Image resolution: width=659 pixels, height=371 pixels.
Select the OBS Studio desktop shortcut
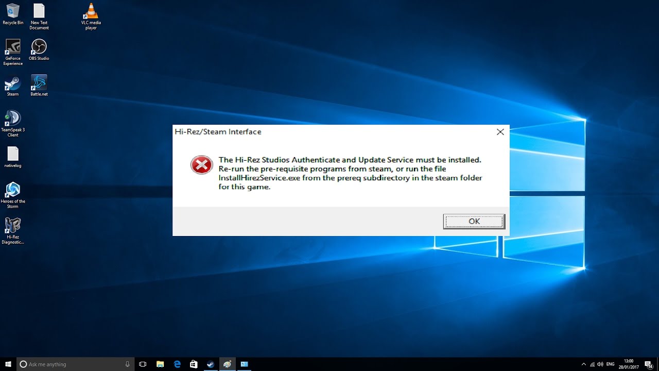39,49
